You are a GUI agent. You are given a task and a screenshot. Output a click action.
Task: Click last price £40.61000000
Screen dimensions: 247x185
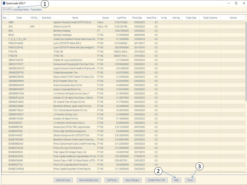121,31
